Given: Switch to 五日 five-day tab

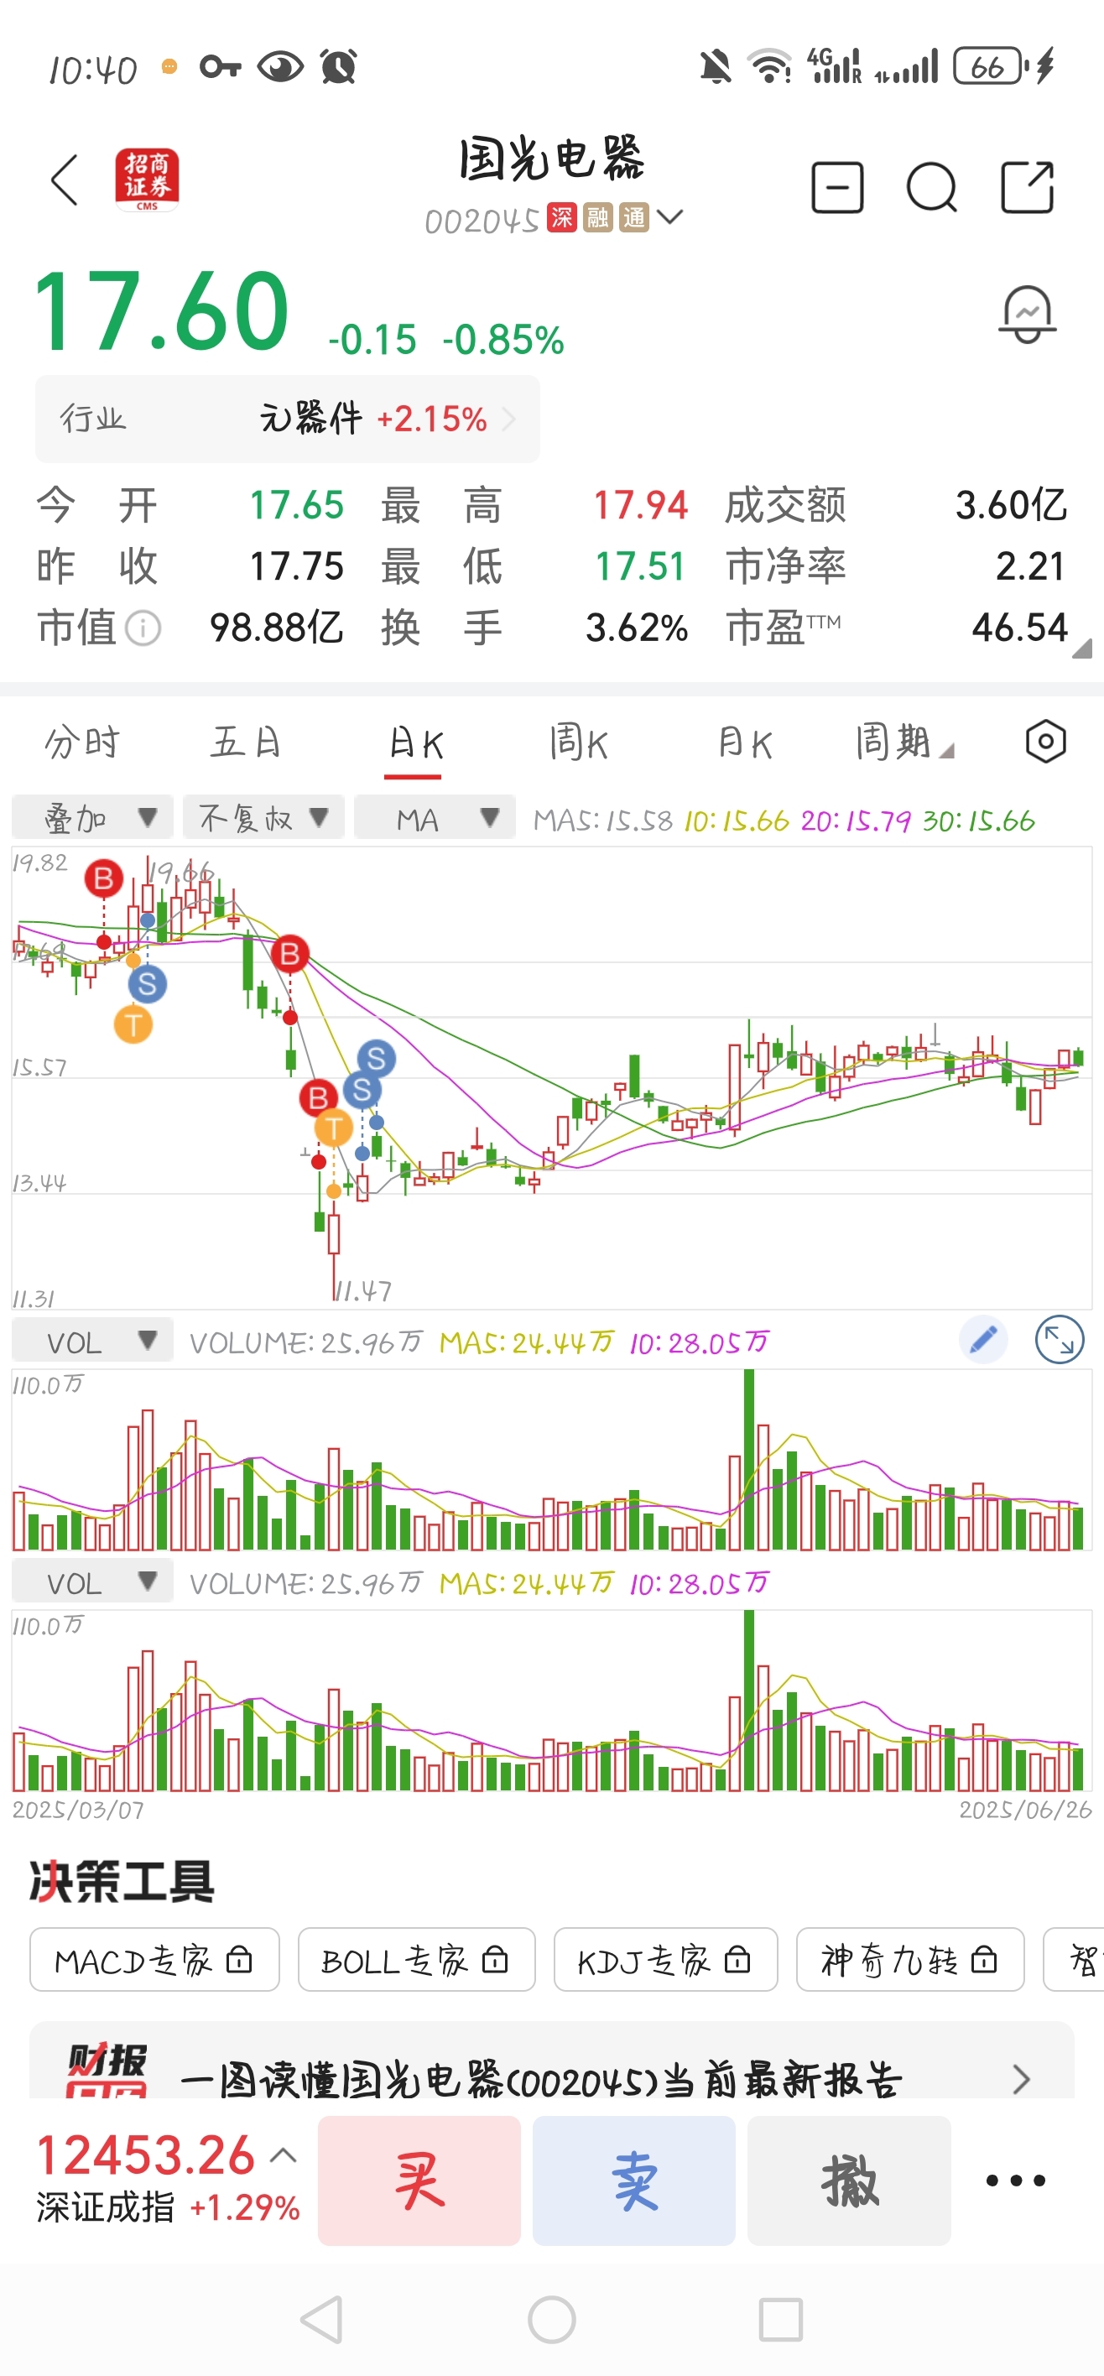Looking at the screenshot, I should click(x=245, y=742).
